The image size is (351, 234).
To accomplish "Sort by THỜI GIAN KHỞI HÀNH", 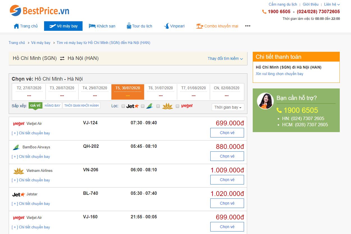I will click(81, 106).
